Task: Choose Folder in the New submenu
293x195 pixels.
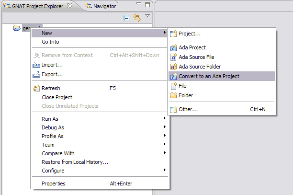Action: coord(222,95)
